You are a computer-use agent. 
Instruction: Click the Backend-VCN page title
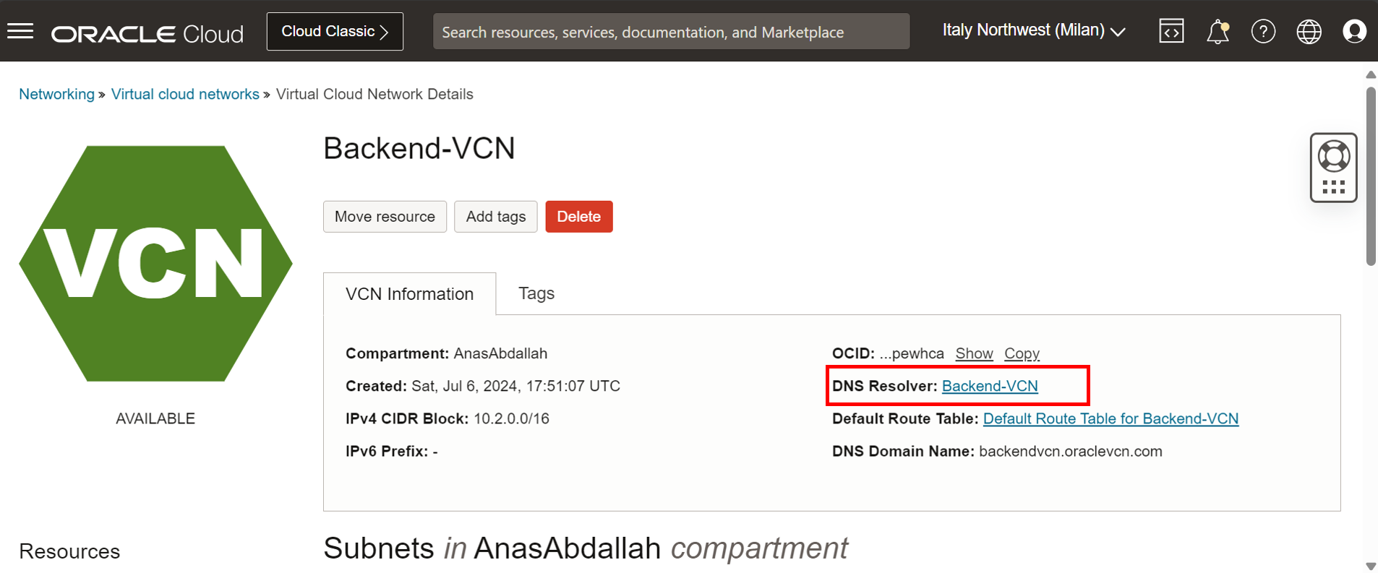coord(419,148)
